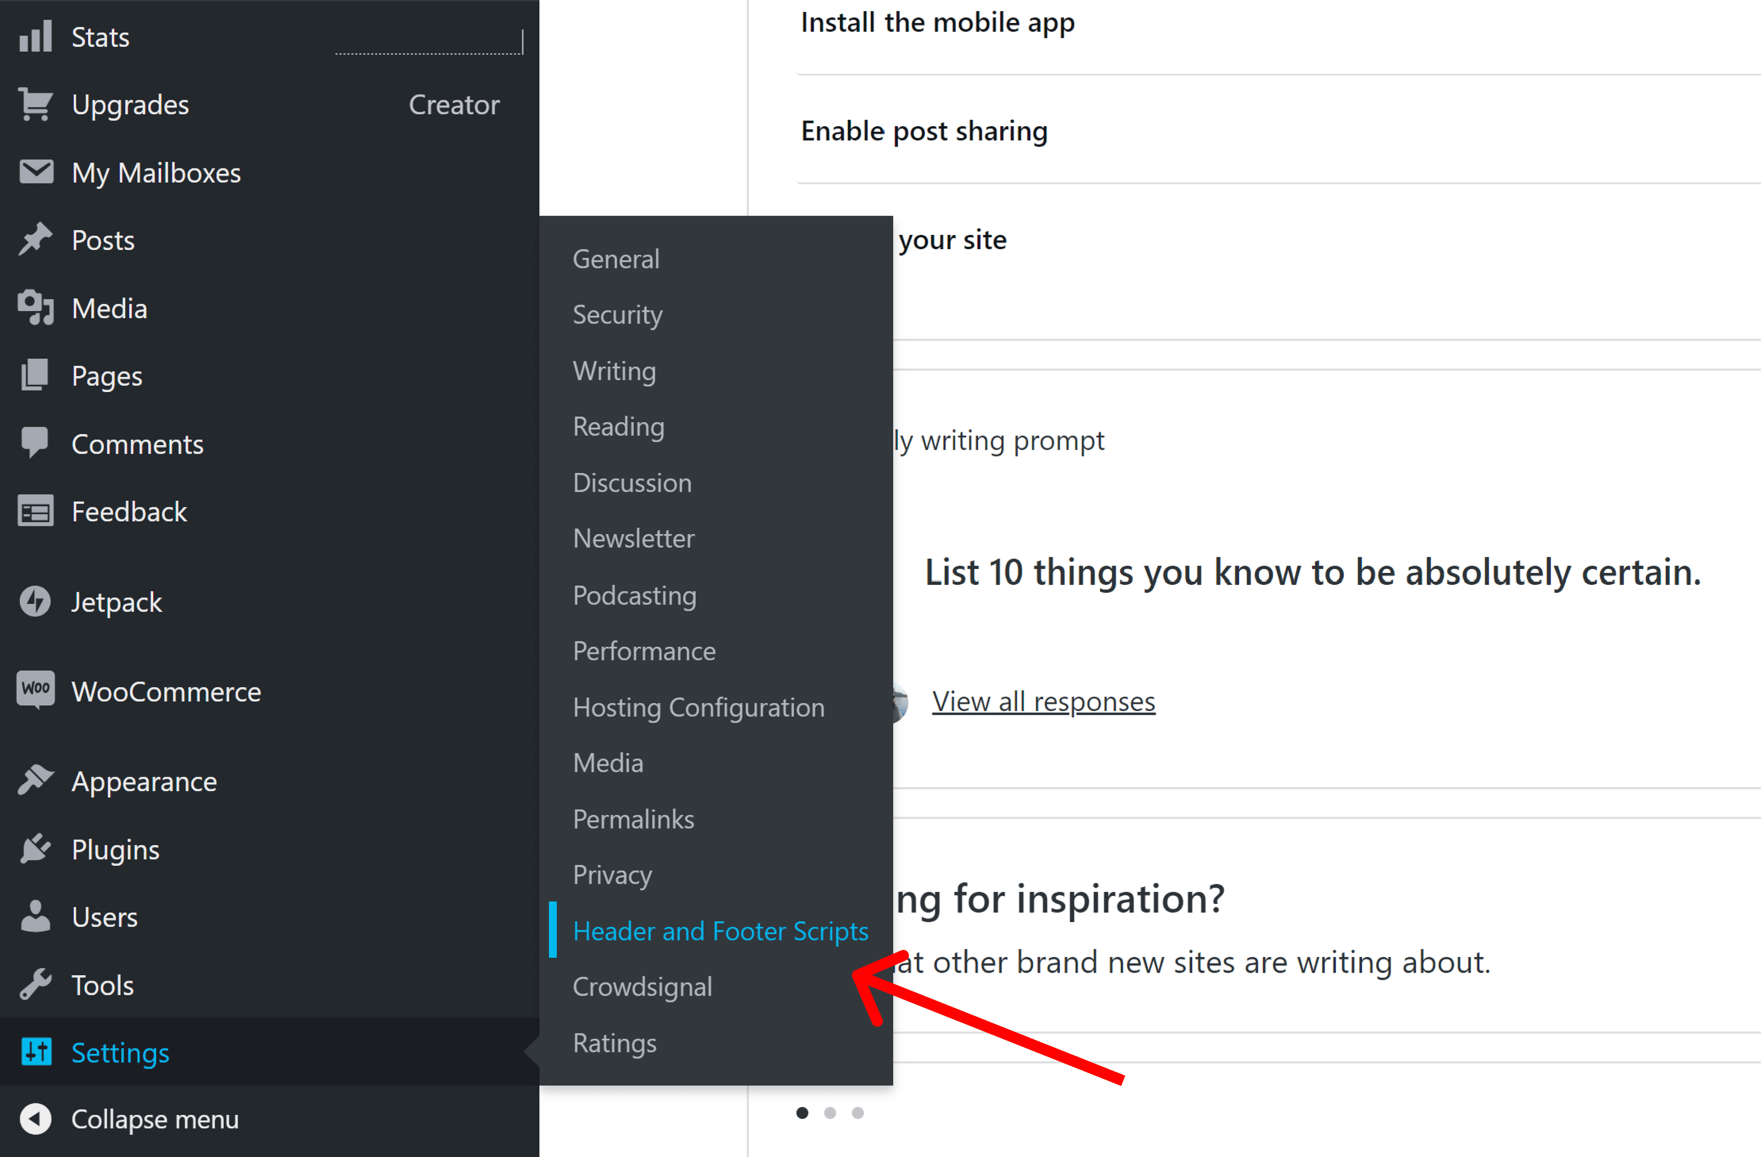
Task: Open the General settings option
Action: coord(617,258)
